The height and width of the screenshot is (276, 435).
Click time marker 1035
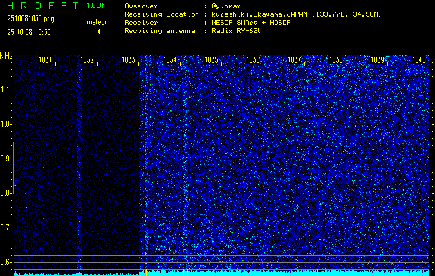coord(212,59)
